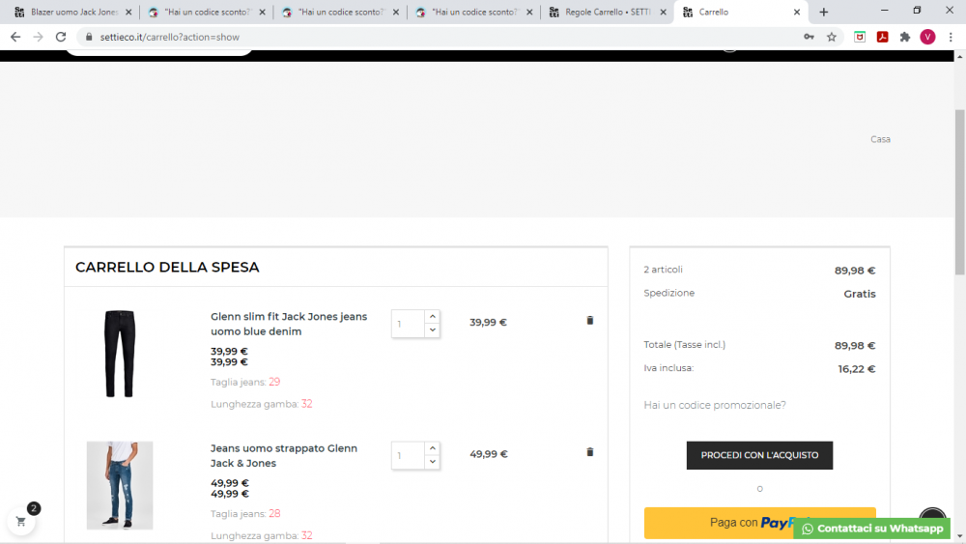The height and width of the screenshot is (544, 966).
Task: Select the 39,99 € line price
Action: point(488,322)
